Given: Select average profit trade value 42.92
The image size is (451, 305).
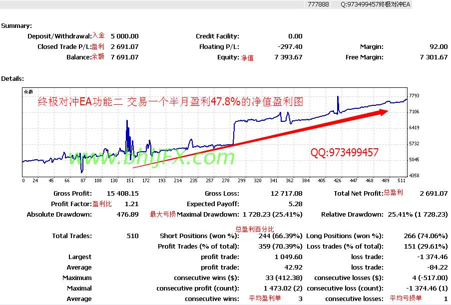Looking at the screenshot, I should (x=293, y=268).
